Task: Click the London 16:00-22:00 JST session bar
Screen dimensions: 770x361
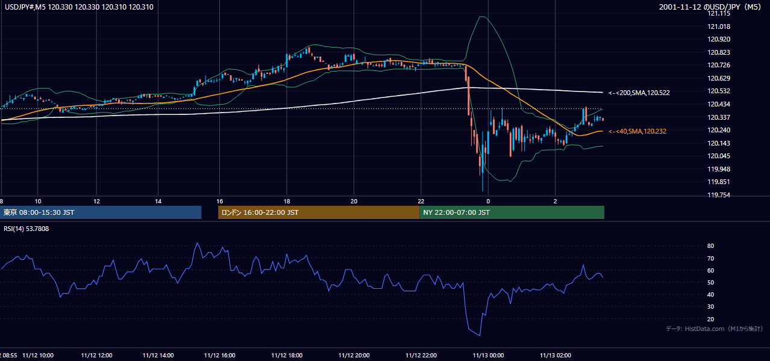Action: (x=319, y=212)
